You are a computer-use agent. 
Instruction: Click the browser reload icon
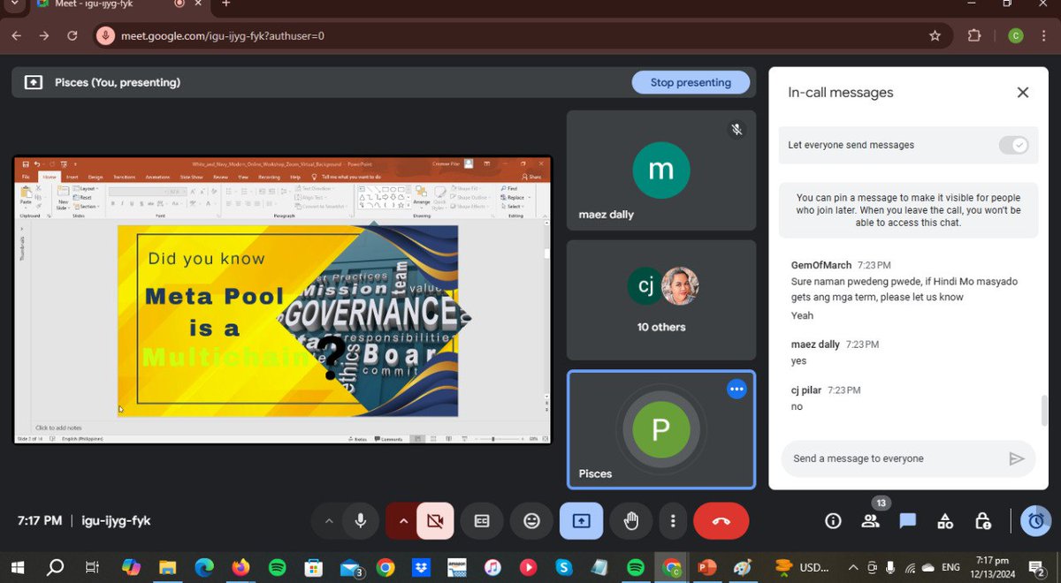click(x=73, y=36)
